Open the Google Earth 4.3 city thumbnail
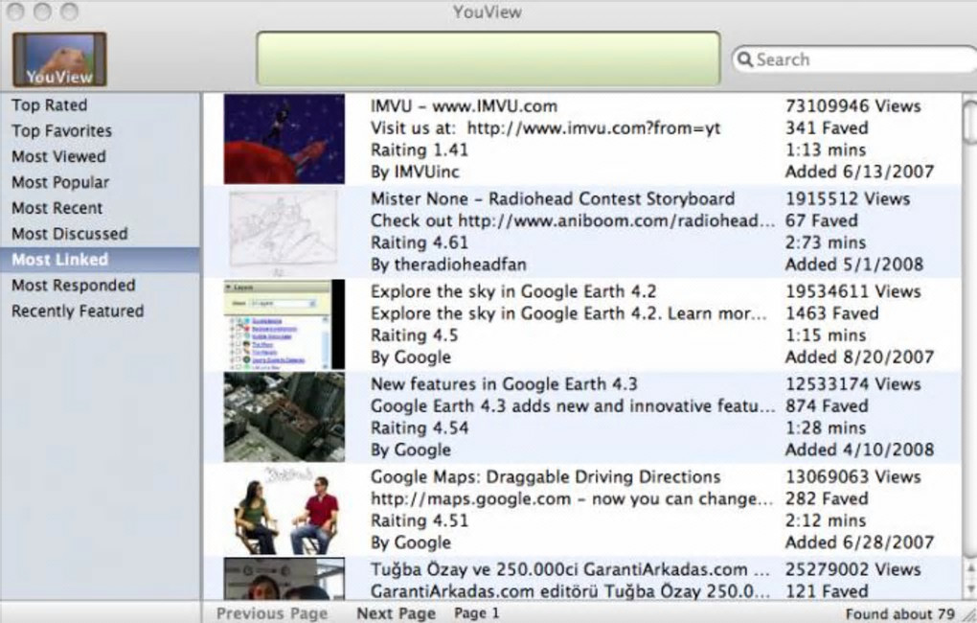Image resolution: width=977 pixels, height=623 pixels. click(284, 417)
